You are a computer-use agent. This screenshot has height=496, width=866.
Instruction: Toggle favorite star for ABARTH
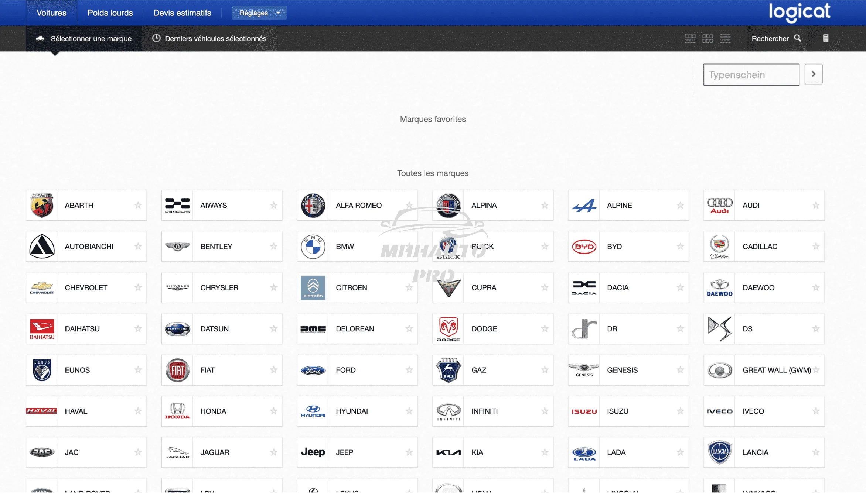pyautogui.click(x=138, y=205)
